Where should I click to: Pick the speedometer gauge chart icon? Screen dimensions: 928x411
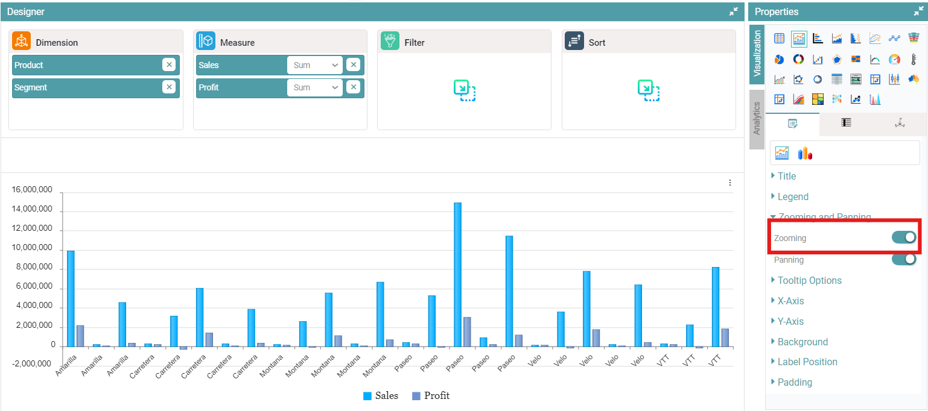coord(894,59)
